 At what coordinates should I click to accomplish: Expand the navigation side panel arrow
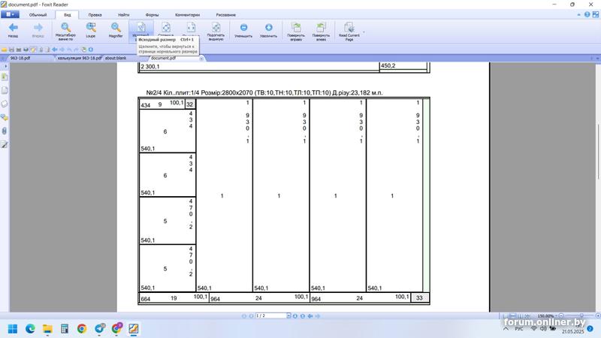5,66
